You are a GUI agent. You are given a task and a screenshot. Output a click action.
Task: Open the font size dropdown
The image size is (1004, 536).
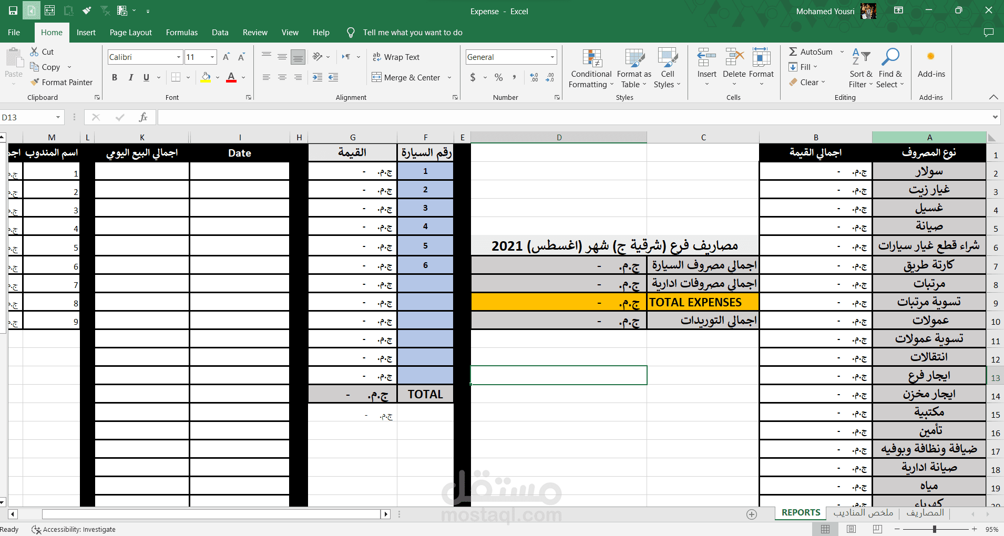click(212, 57)
